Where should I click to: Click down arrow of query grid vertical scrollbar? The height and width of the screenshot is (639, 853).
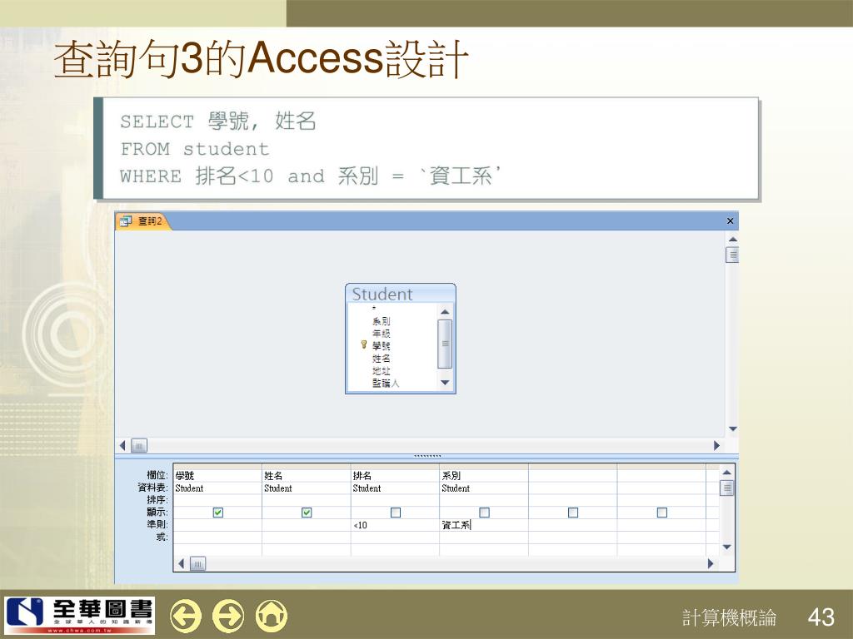click(726, 547)
